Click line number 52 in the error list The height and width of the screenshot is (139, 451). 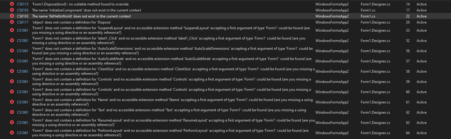click(408, 41)
